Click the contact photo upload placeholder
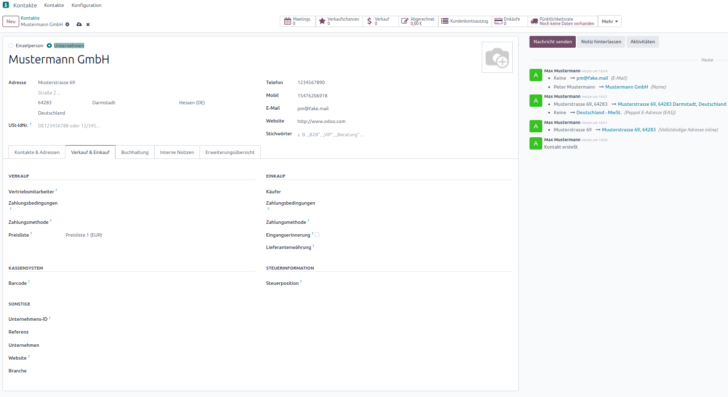 click(x=496, y=58)
